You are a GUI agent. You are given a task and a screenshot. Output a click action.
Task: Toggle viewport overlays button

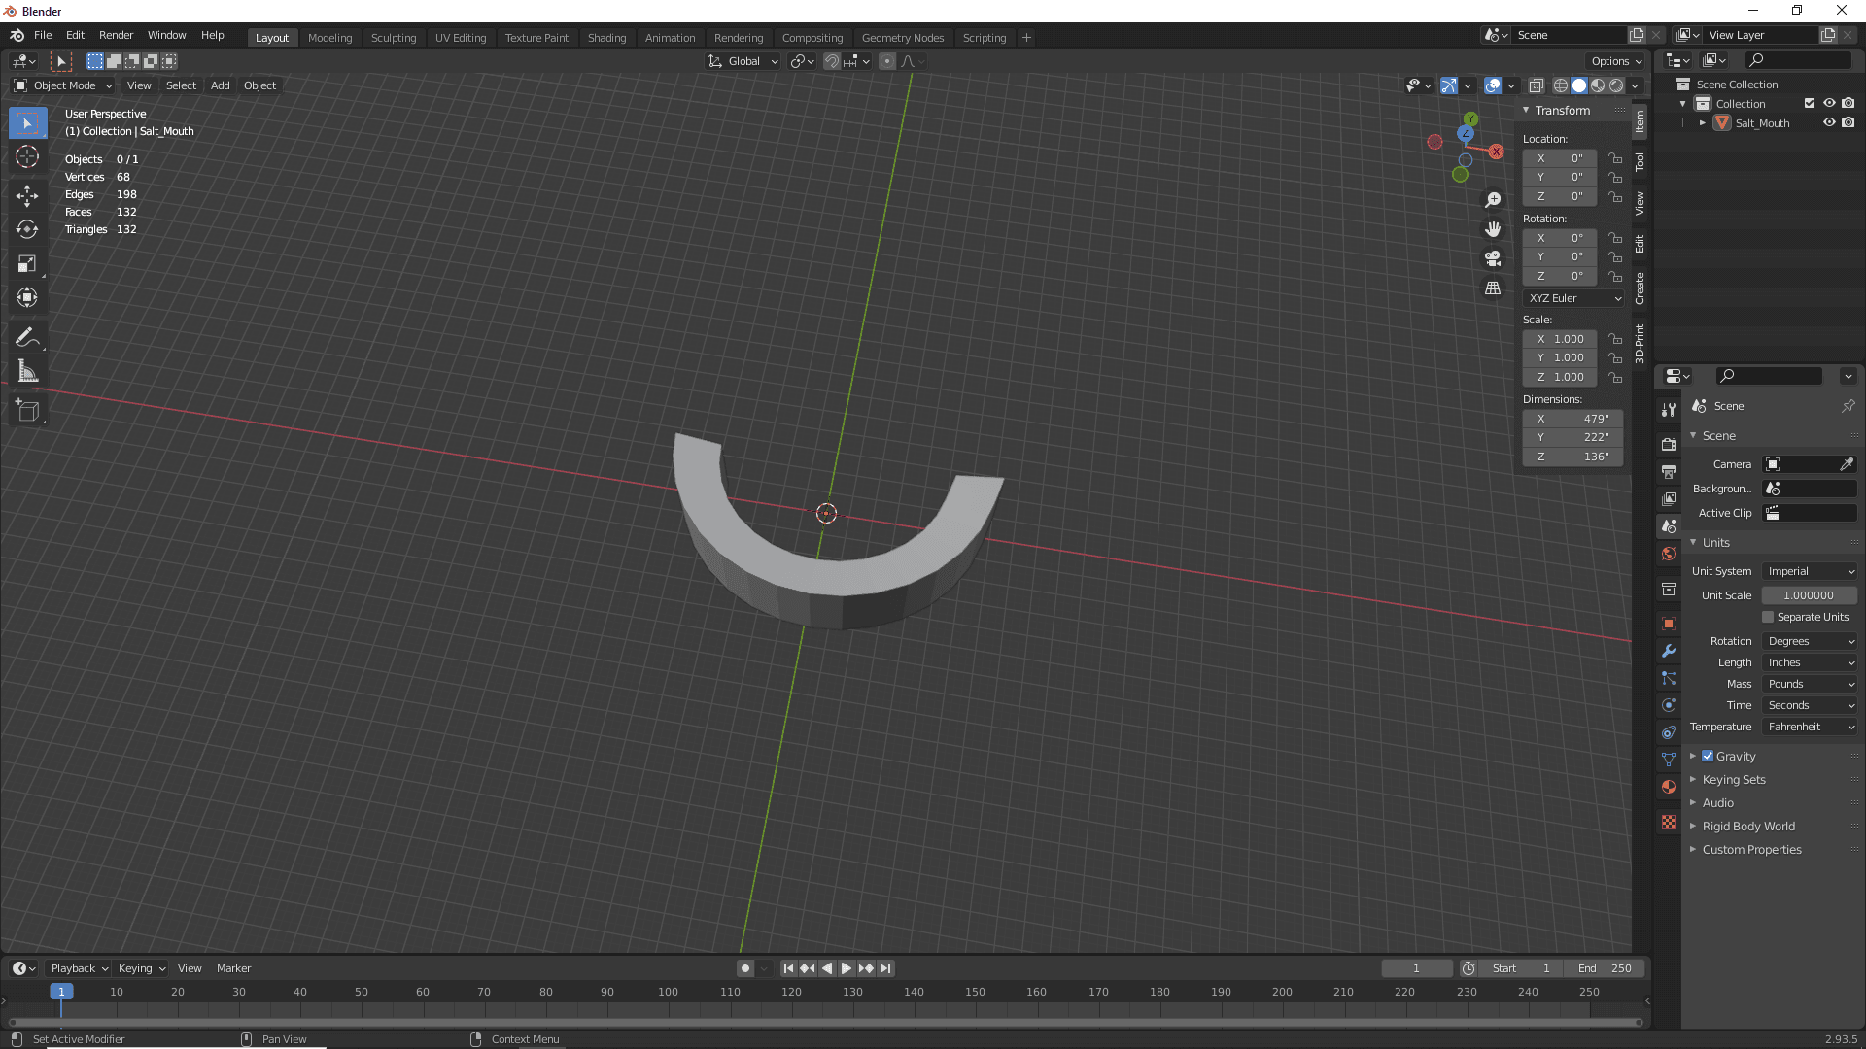[x=1493, y=85]
